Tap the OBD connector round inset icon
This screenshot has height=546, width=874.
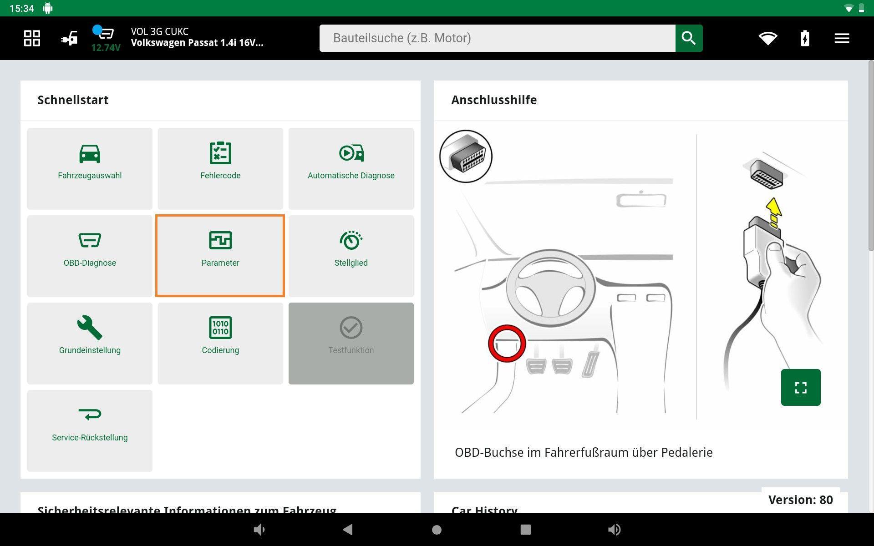coord(466,156)
